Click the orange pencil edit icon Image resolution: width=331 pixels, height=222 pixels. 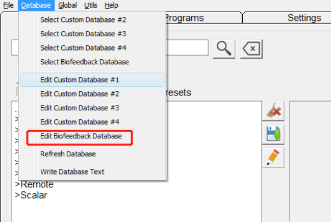[273, 158]
